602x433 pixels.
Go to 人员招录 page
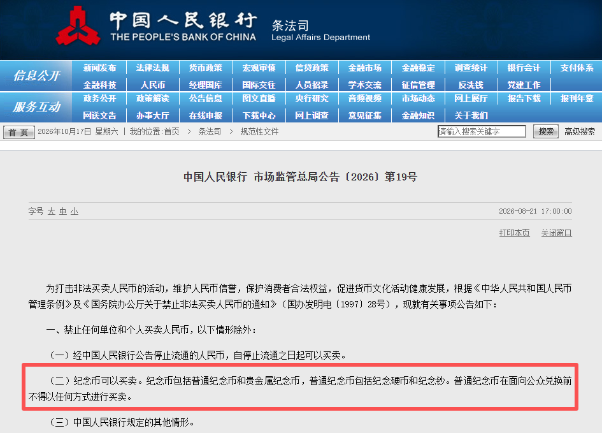pyautogui.click(x=312, y=85)
